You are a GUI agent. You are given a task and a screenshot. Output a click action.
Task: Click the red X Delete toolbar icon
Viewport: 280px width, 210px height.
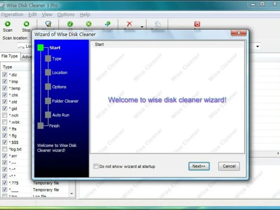[x=129, y=24]
